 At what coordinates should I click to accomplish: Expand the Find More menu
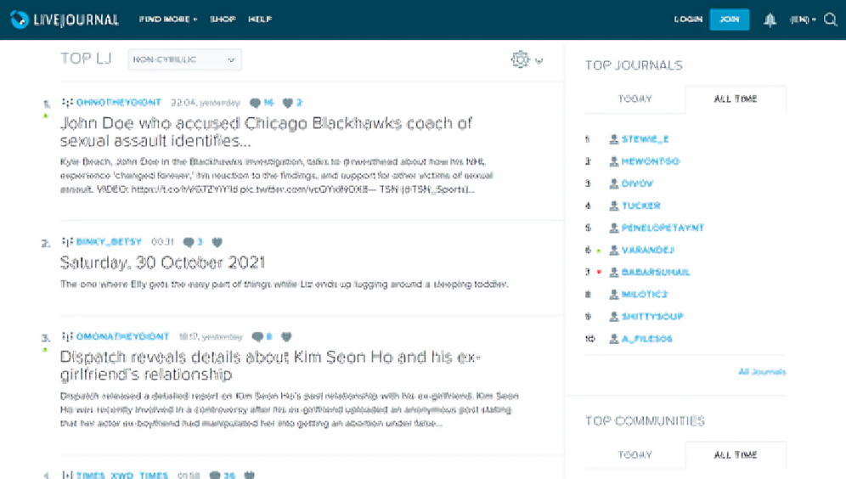[168, 20]
